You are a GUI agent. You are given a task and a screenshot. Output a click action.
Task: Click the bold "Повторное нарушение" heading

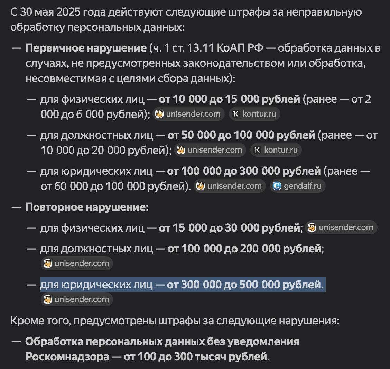(x=85, y=207)
